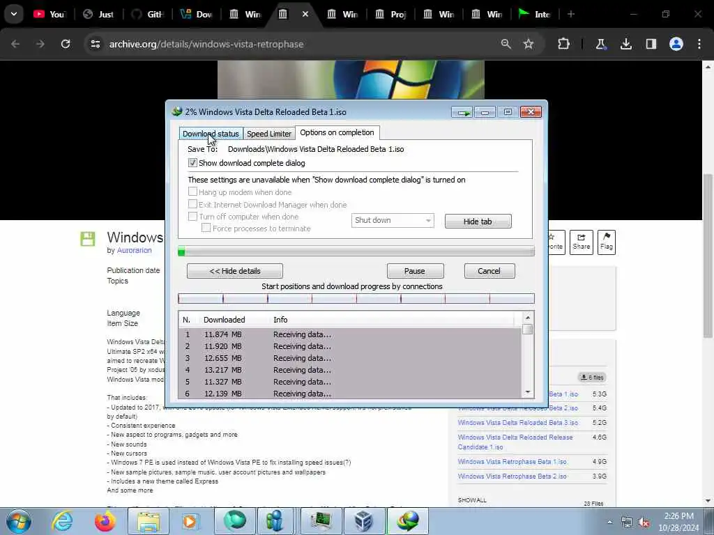This screenshot has height=535, width=714.
Task: Toggle the Chrome side panel icon
Action: (x=651, y=44)
